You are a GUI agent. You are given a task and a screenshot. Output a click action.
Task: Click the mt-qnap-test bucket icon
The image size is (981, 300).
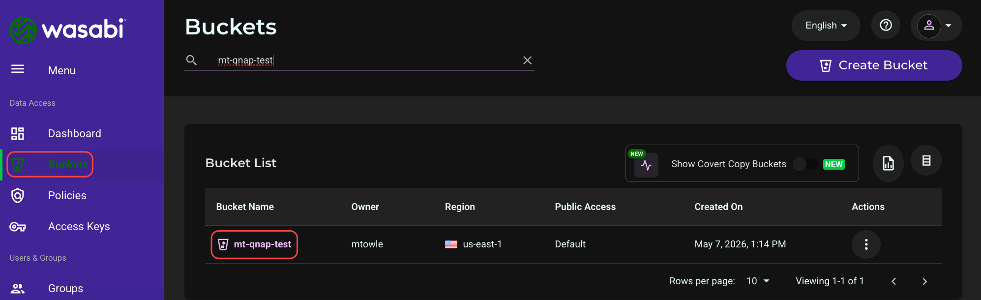tap(223, 244)
